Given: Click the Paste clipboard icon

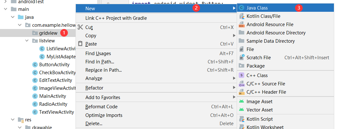Looking at the screenshot, I should 80,44.
